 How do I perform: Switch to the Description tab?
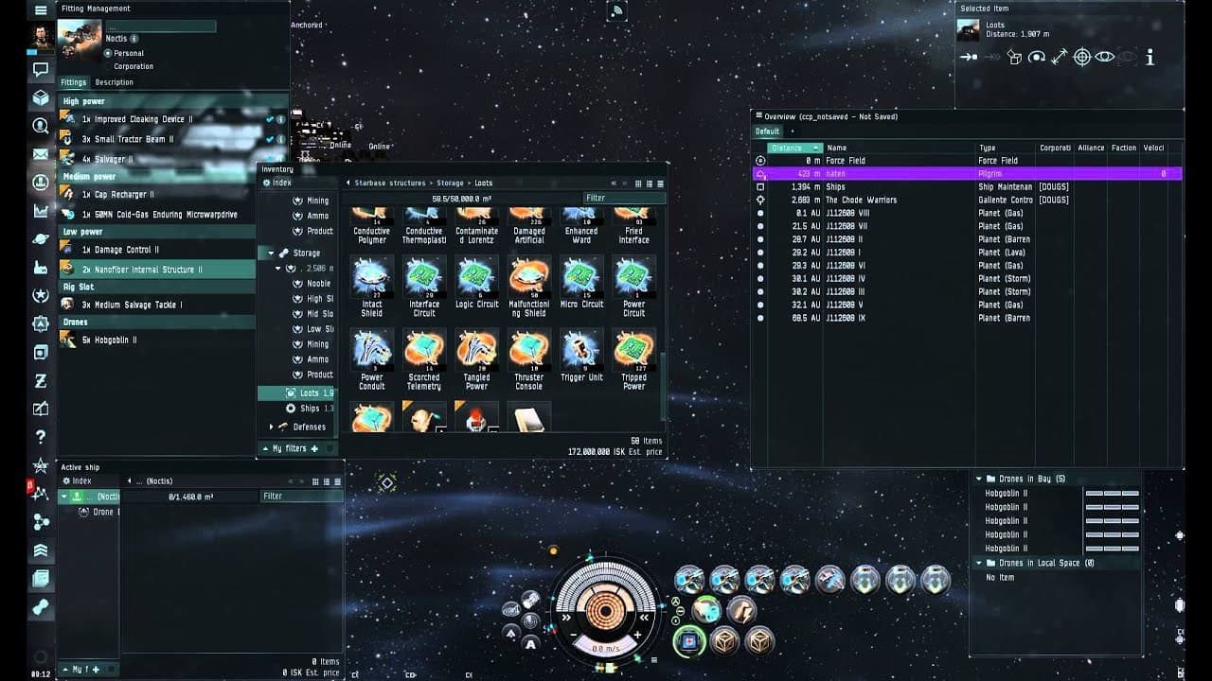coord(114,82)
